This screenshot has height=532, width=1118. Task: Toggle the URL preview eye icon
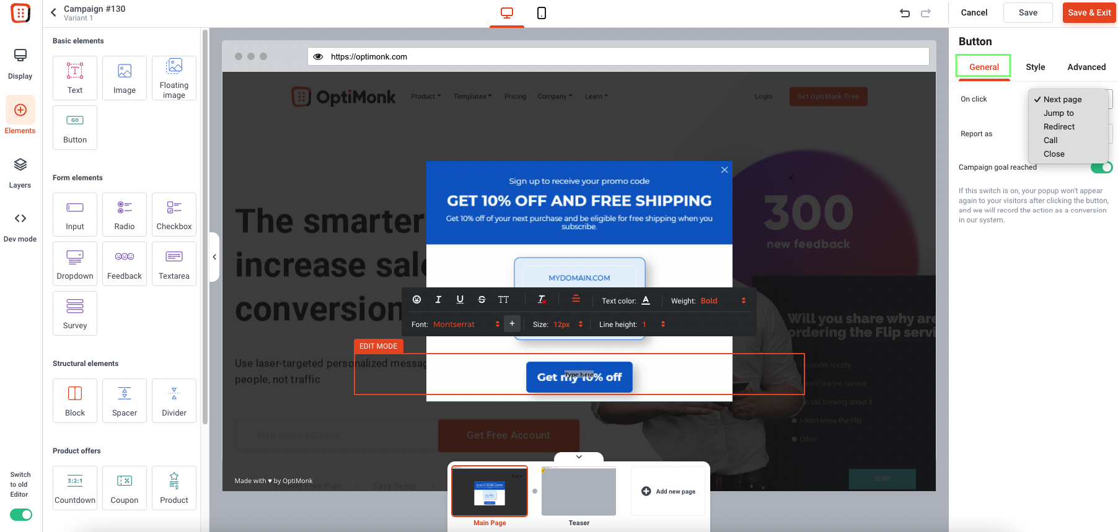point(318,56)
